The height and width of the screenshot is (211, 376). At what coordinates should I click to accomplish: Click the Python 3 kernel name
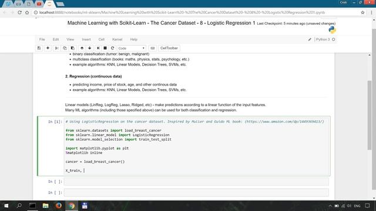point(323,39)
